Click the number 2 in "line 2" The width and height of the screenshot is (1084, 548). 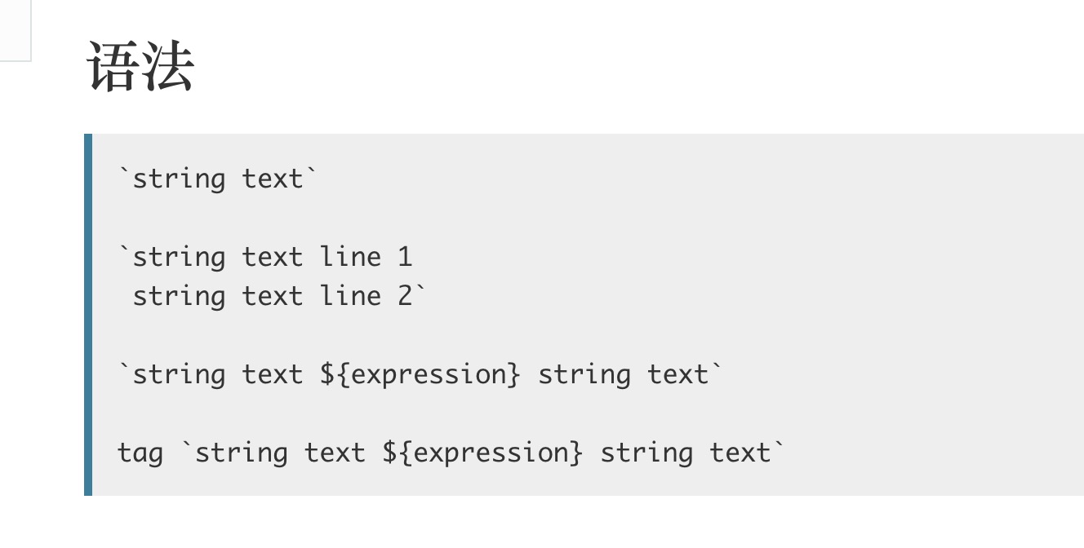coord(405,296)
